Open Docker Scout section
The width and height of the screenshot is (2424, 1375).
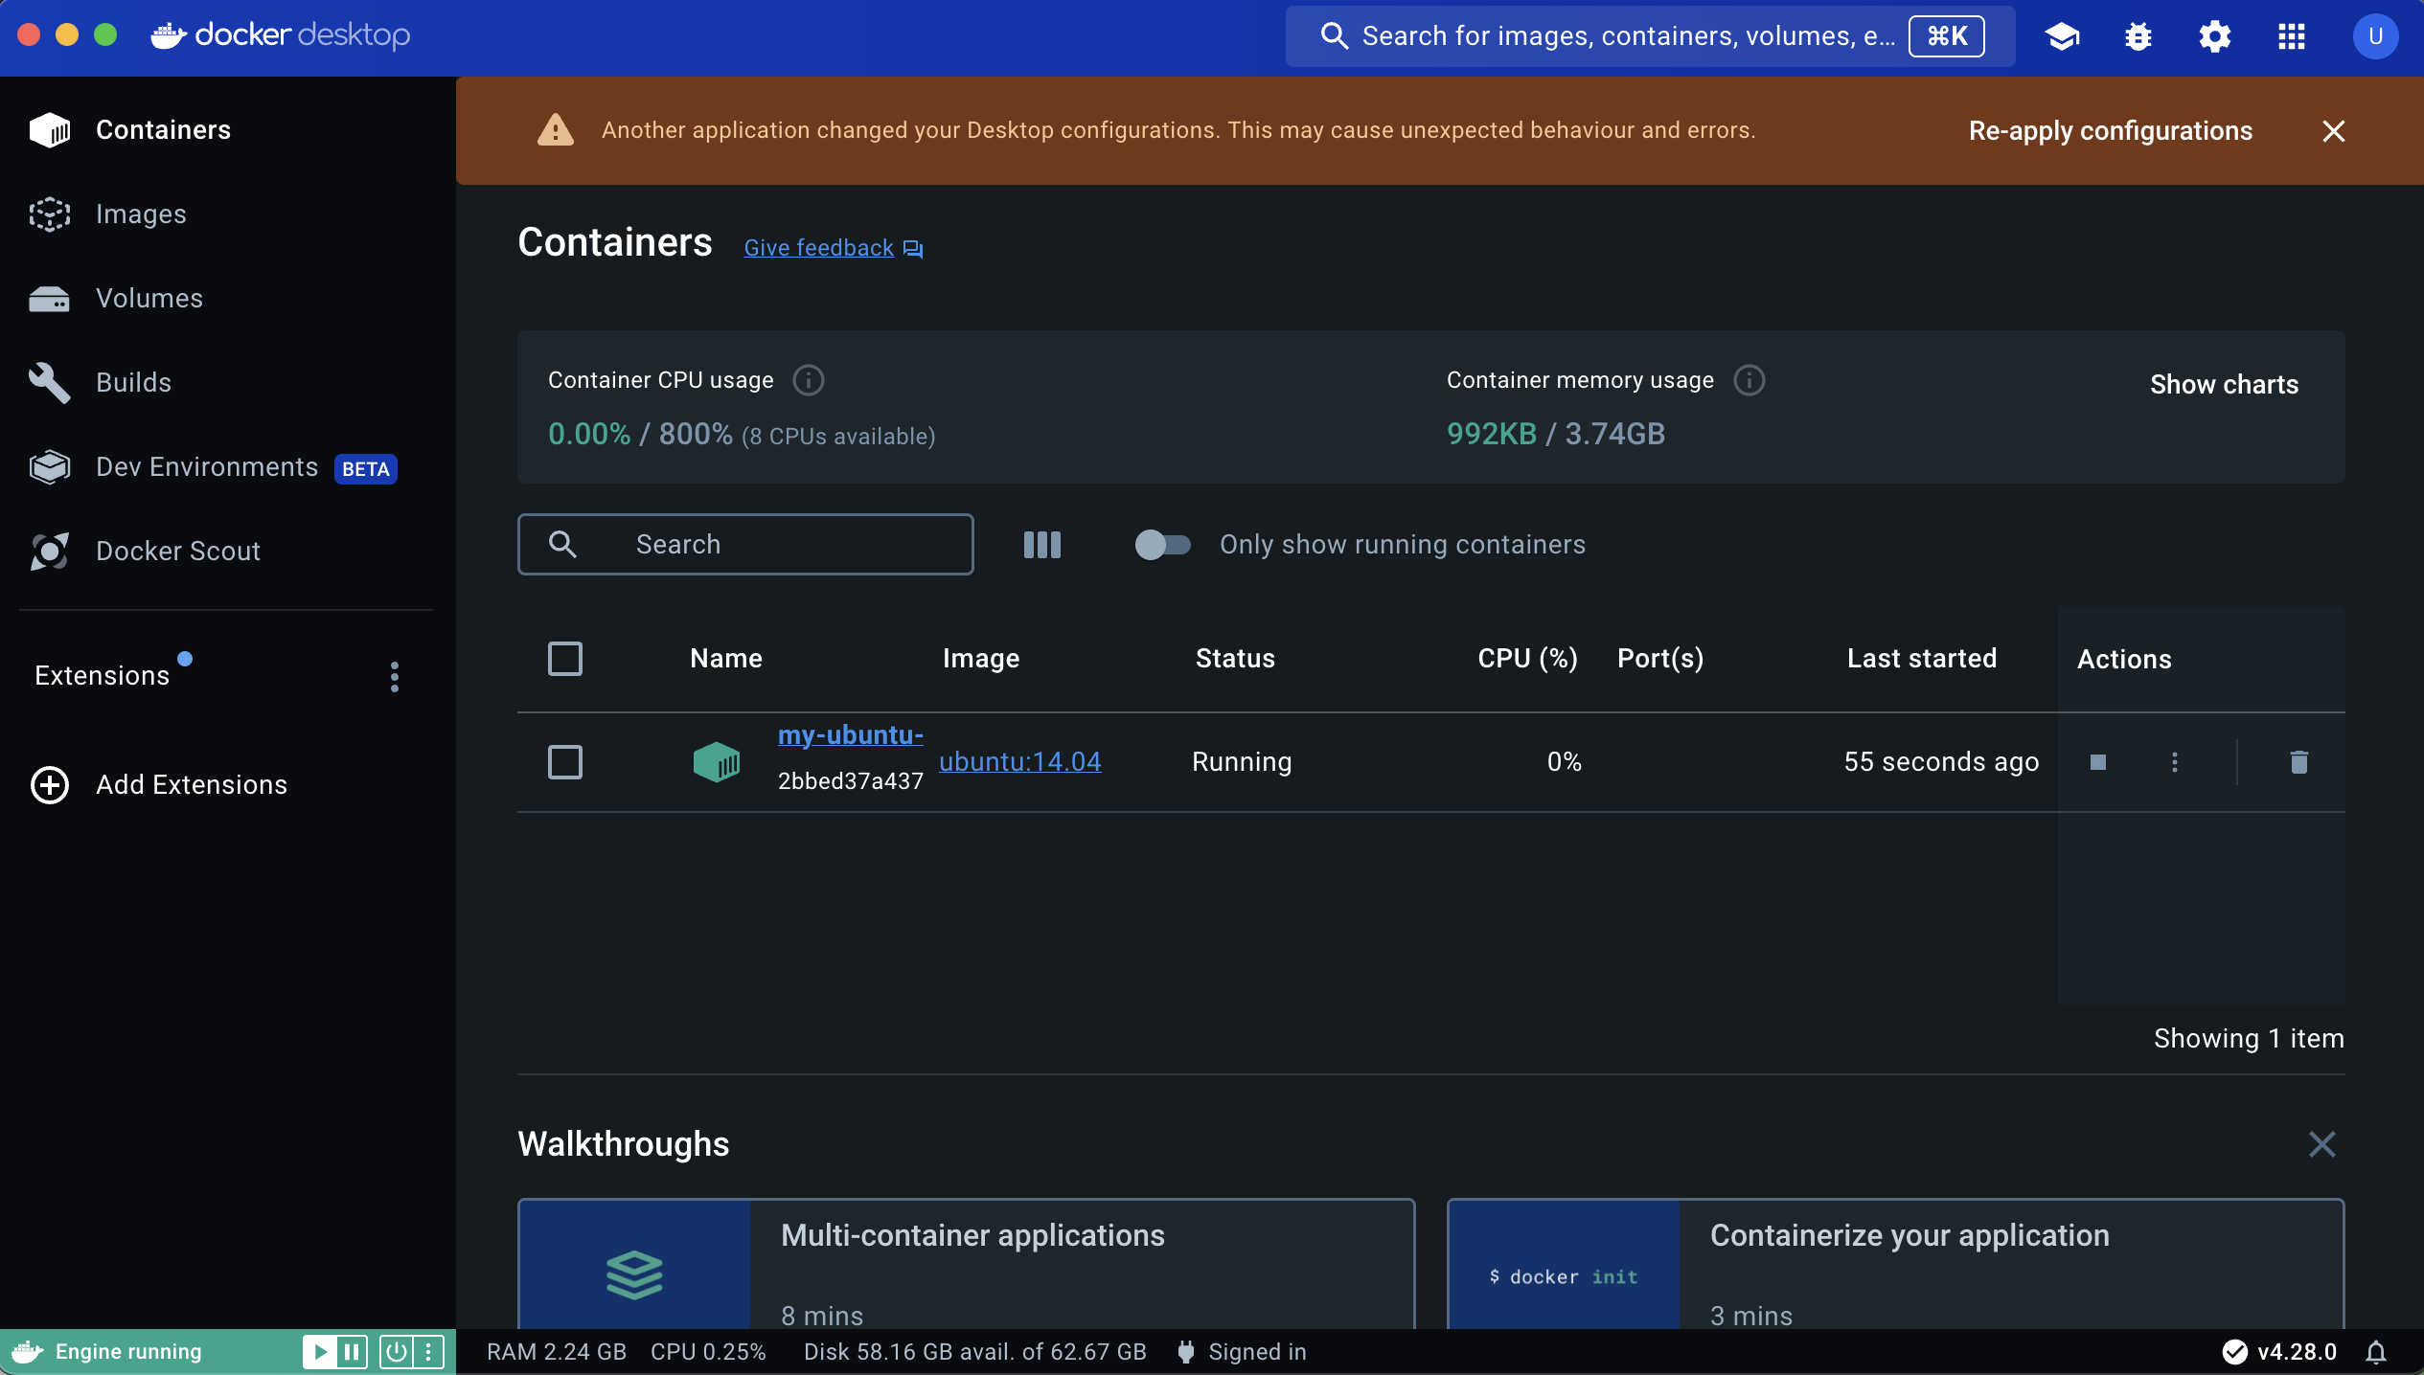click(x=177, y=552)
